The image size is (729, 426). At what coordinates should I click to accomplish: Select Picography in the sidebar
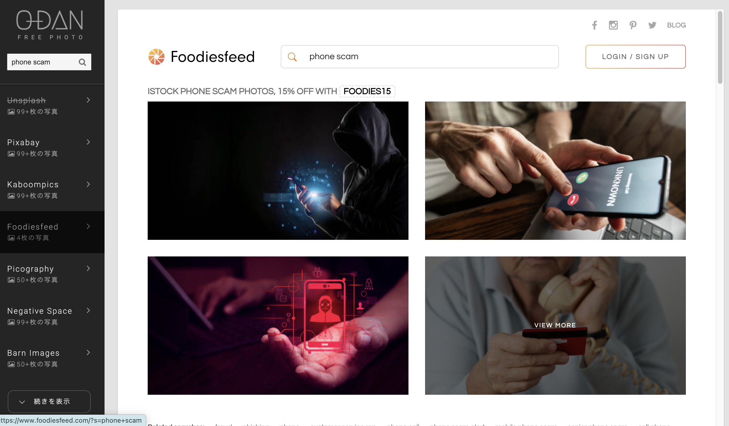click(x=52, y=274)
